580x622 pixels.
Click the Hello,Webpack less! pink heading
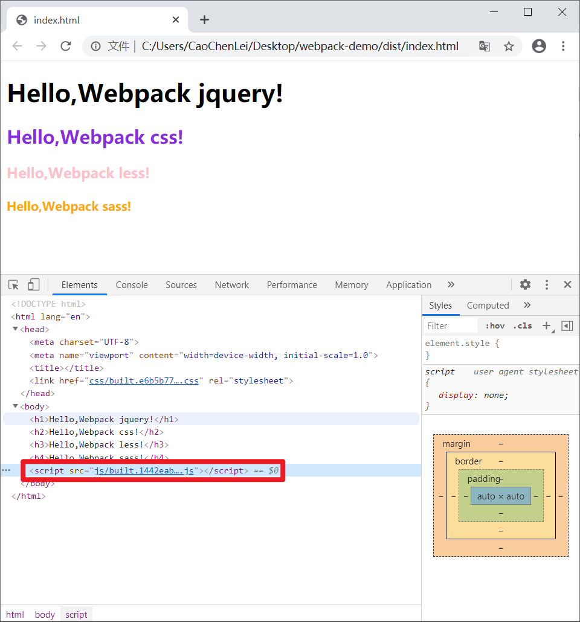(78, 173)
